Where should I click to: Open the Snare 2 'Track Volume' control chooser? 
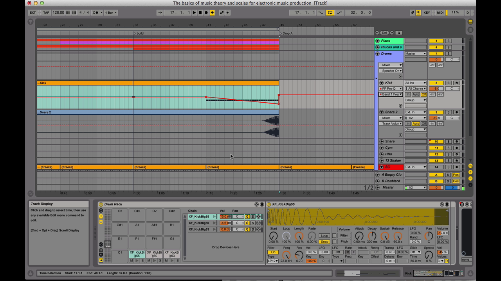[x=391, y=124]
